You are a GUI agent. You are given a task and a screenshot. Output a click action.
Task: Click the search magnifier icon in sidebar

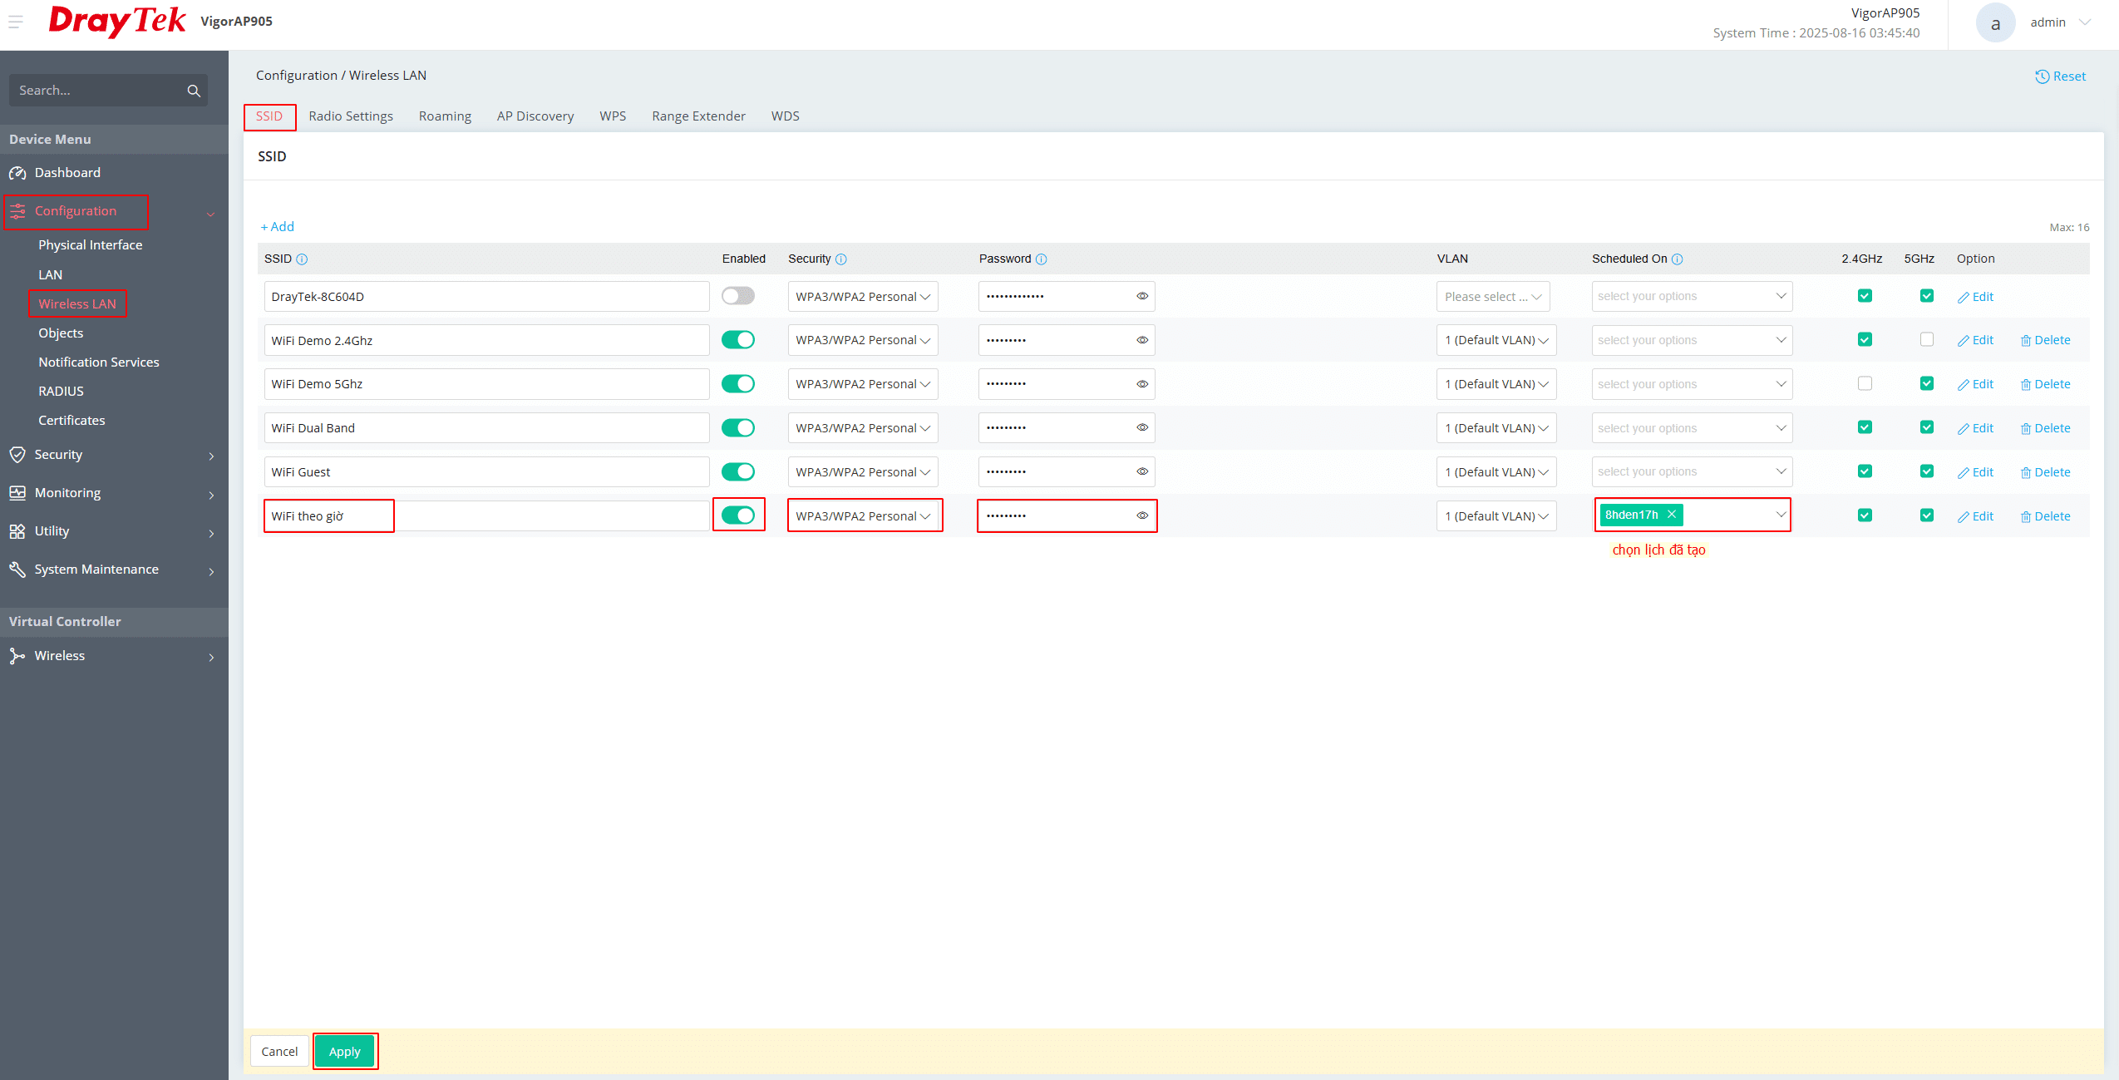pos(194,91)
